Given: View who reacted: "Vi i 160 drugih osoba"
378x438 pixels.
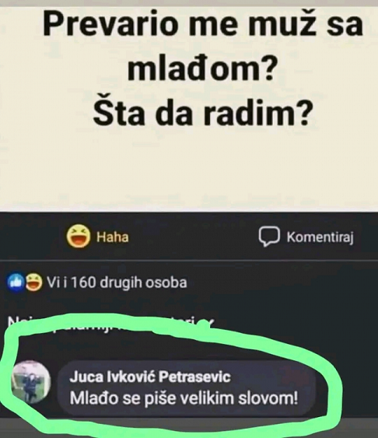Looking at the screenshot, I should (x=117, y=282).
